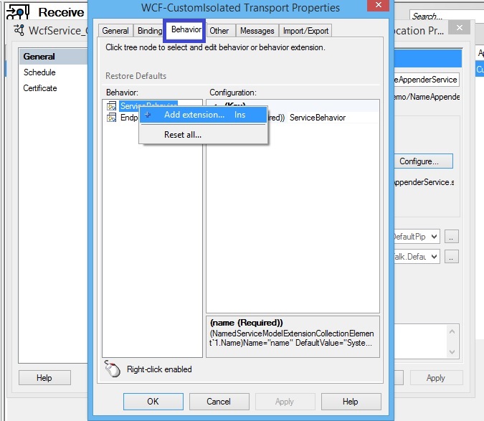The height and width of the screenshot is (421, 484).
Task: Click the WcfService node icon
Action: click(x=19, y=30)
